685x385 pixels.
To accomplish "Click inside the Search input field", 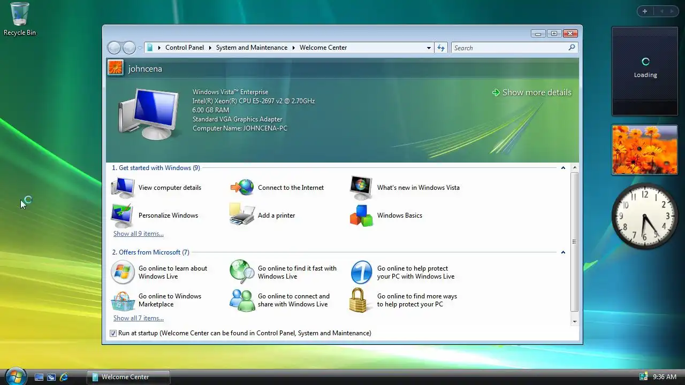I will (509, 48).
